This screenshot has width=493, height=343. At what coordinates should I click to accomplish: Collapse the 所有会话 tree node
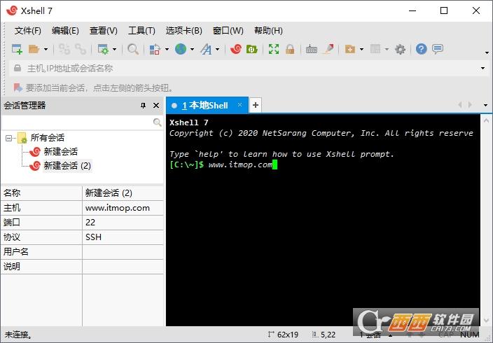tap(9, 138)
